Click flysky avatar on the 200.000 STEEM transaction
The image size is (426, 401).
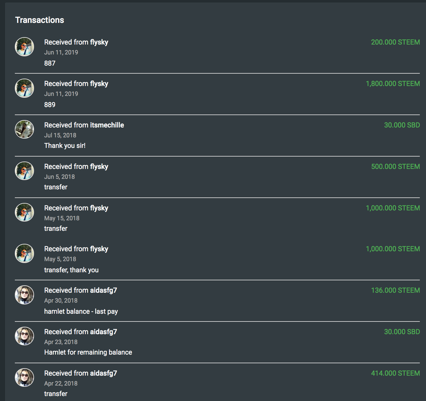tap(24, 47)
